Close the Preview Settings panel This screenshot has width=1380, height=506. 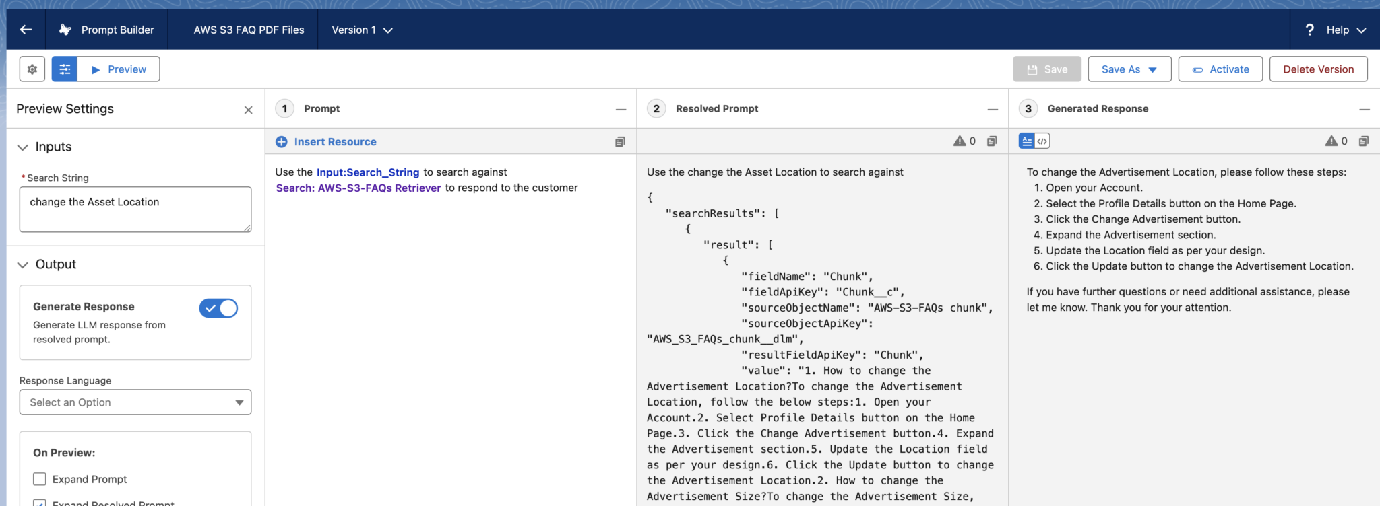click(x=249, y=110)
